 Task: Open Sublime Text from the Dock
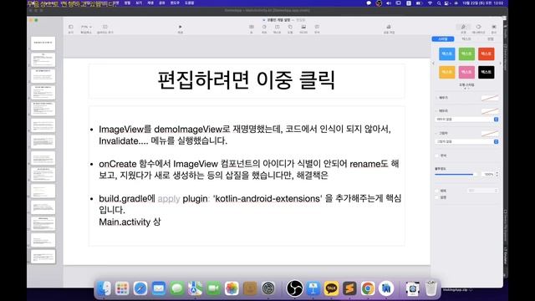(x=349, y=288)
